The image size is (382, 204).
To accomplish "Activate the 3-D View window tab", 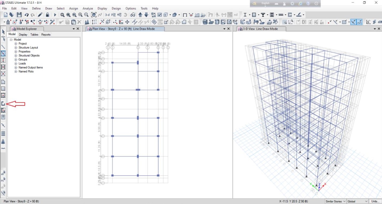I will point(260,29).
